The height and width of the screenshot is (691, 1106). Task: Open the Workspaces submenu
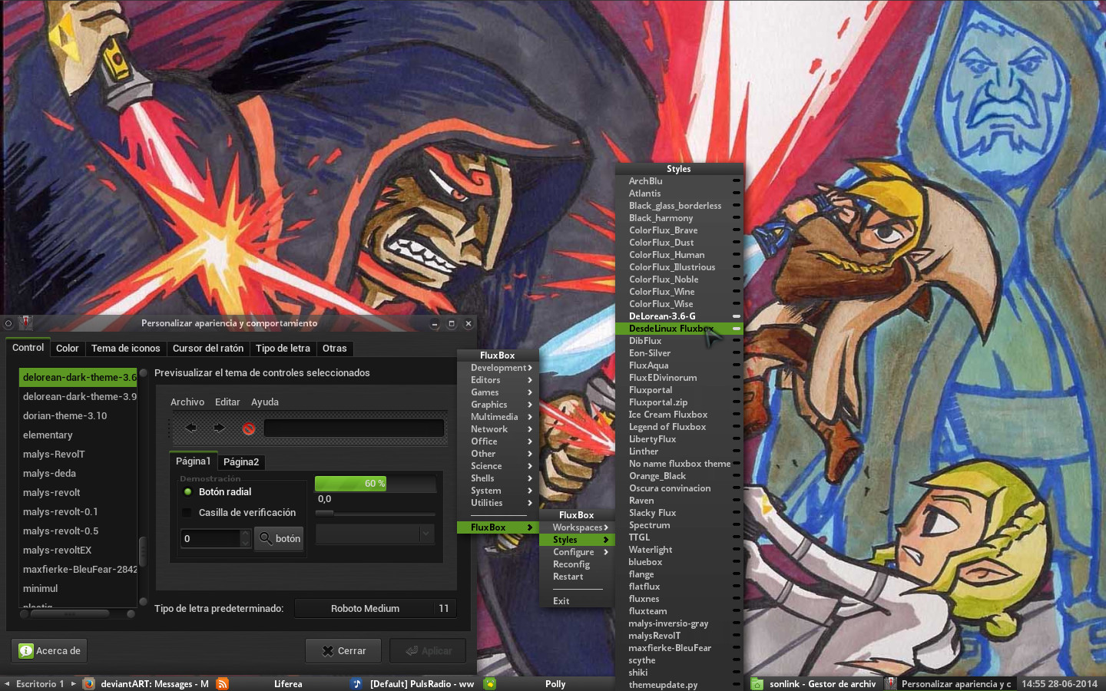(x=577, y=527)
